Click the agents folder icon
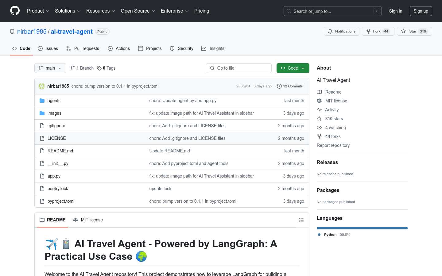This screenshot has height=276, width=442. tap(42, 101)
